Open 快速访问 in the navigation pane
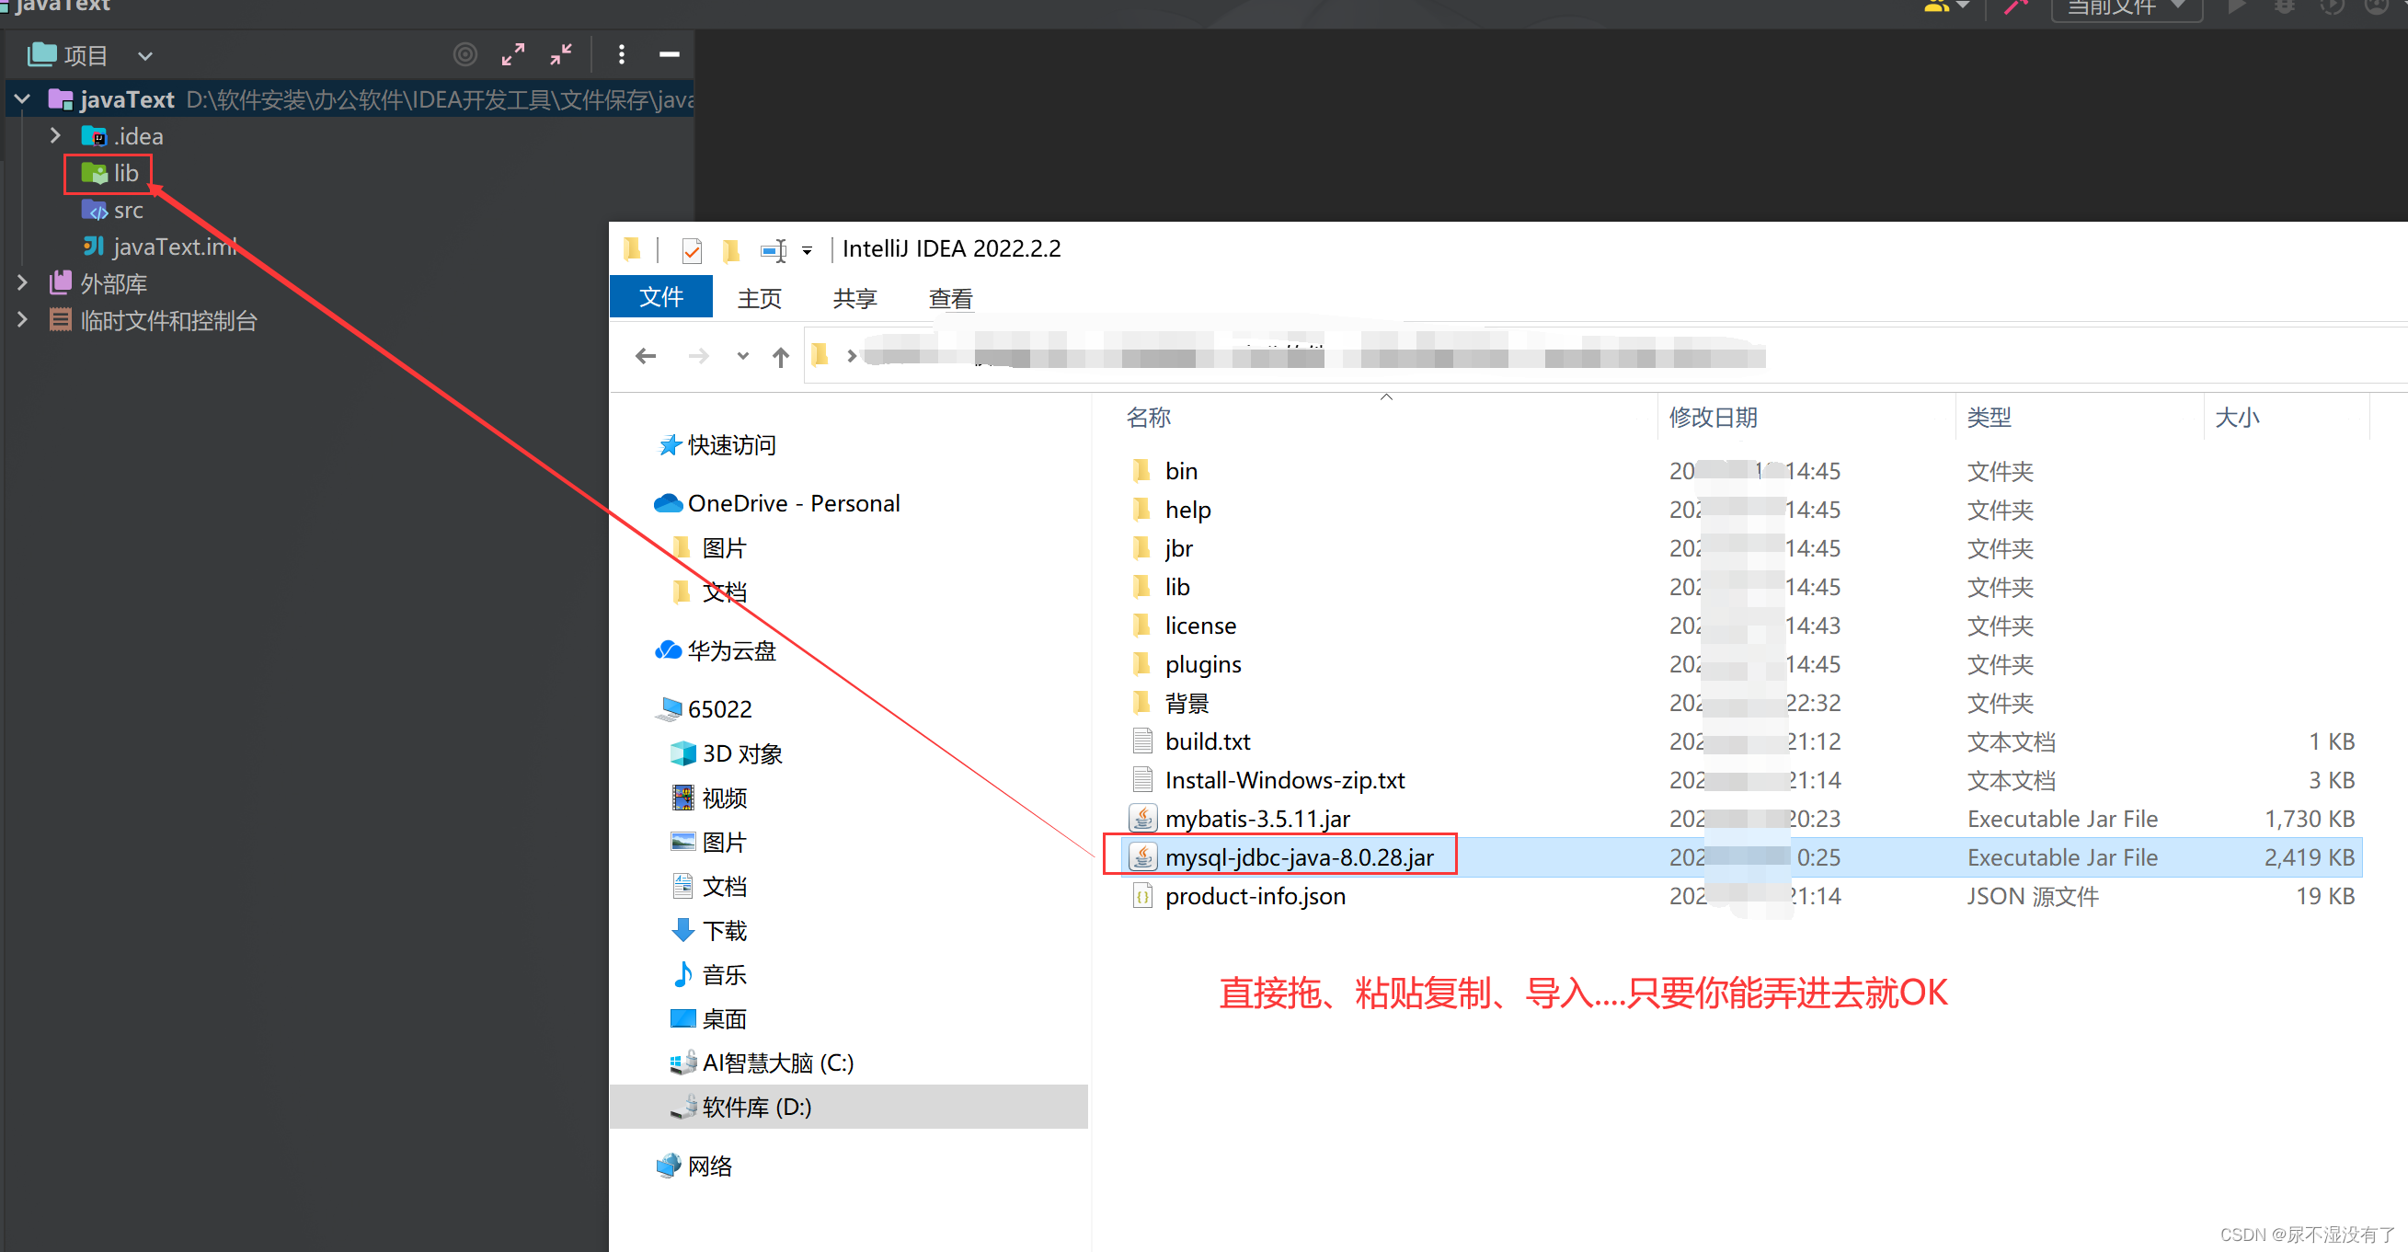The image size is (2408, 1252). click(x=731, y=445)
